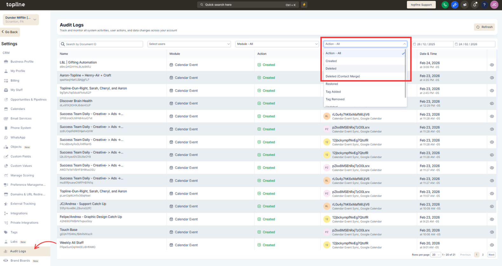Image resolution: width=502 pixels, height=266 pixels.
Task: Open Calendars in settings sidebar
Action: pos(17,109)
